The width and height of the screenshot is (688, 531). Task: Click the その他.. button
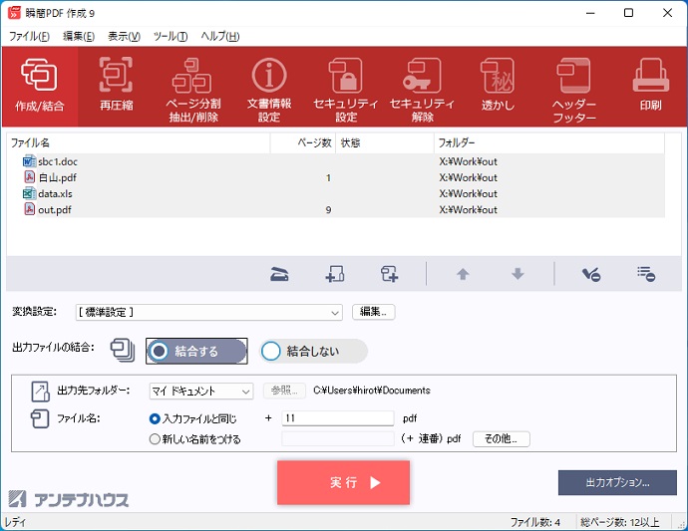tap(502, 438)
